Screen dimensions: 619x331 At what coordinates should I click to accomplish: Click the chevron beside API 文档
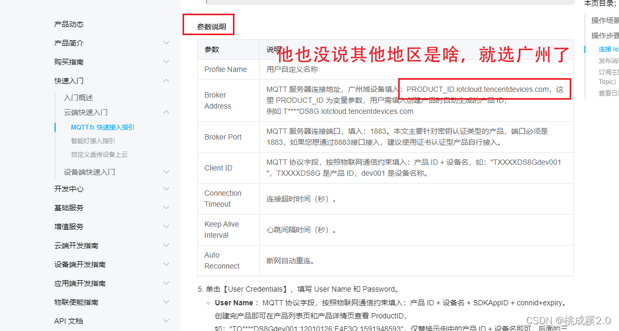(x=166, y=321)
